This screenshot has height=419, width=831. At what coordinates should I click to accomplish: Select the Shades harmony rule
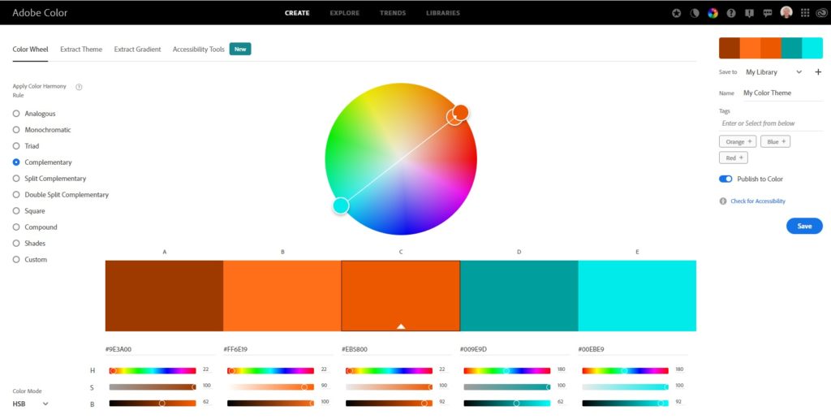[29, 244]
